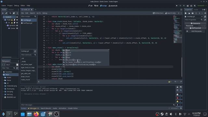Toggle output log search magnifier icon
208x117 pixels.
(181, 90)
